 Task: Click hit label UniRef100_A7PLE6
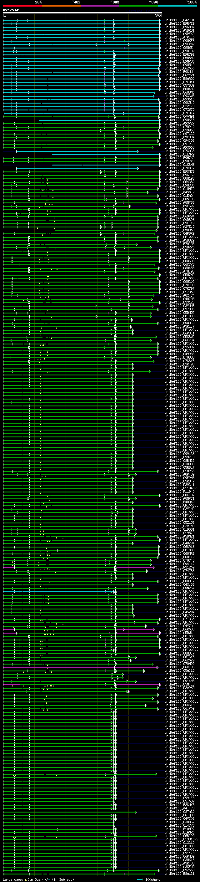click(x=179, y=37)
